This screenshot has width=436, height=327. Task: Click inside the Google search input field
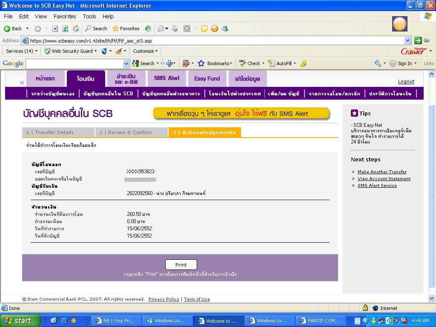point(74,64)
